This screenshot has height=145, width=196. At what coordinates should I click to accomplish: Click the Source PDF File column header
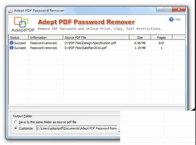tap(96, 38)
